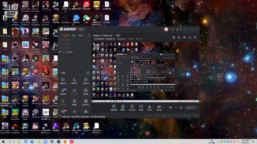
Task: Open the layout icon next to the bell
Action: [184, 37]
